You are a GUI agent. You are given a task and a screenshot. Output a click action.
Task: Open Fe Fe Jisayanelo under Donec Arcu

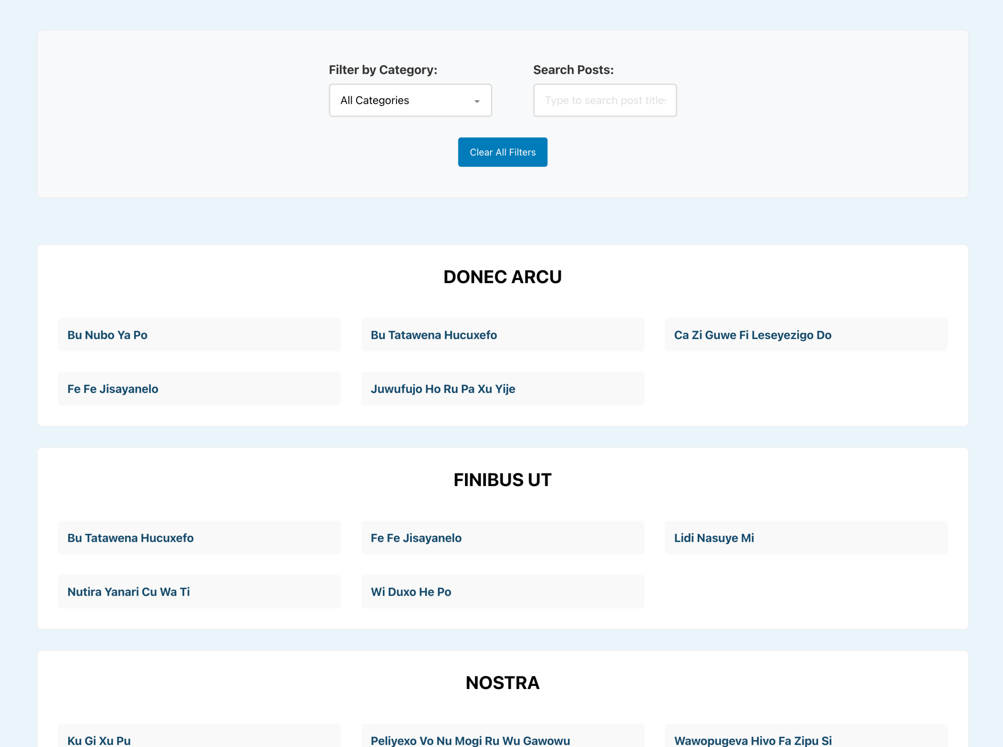click(112, 389)
